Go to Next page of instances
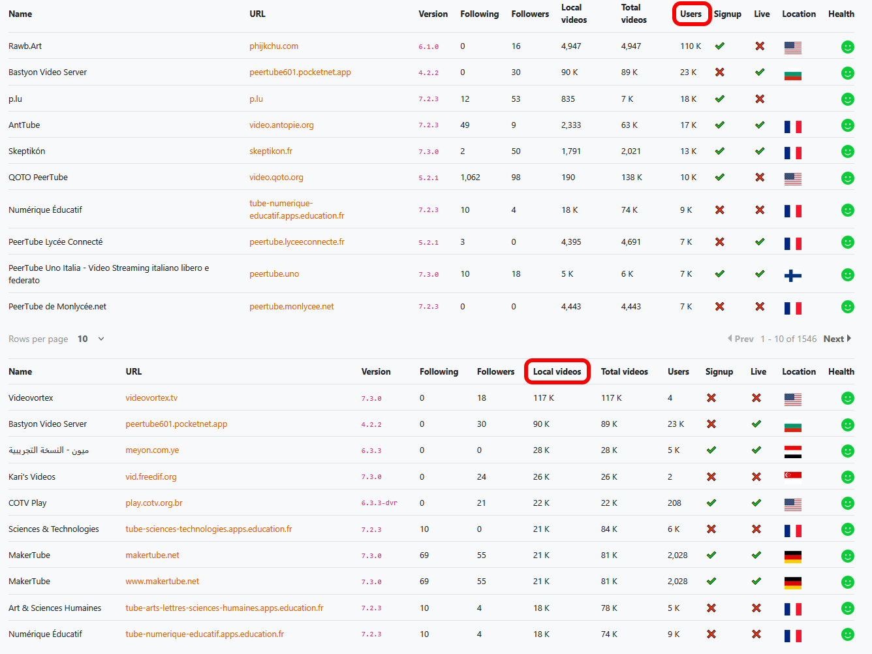The width and height of the screenshot is (872, 654). [837, 339]
